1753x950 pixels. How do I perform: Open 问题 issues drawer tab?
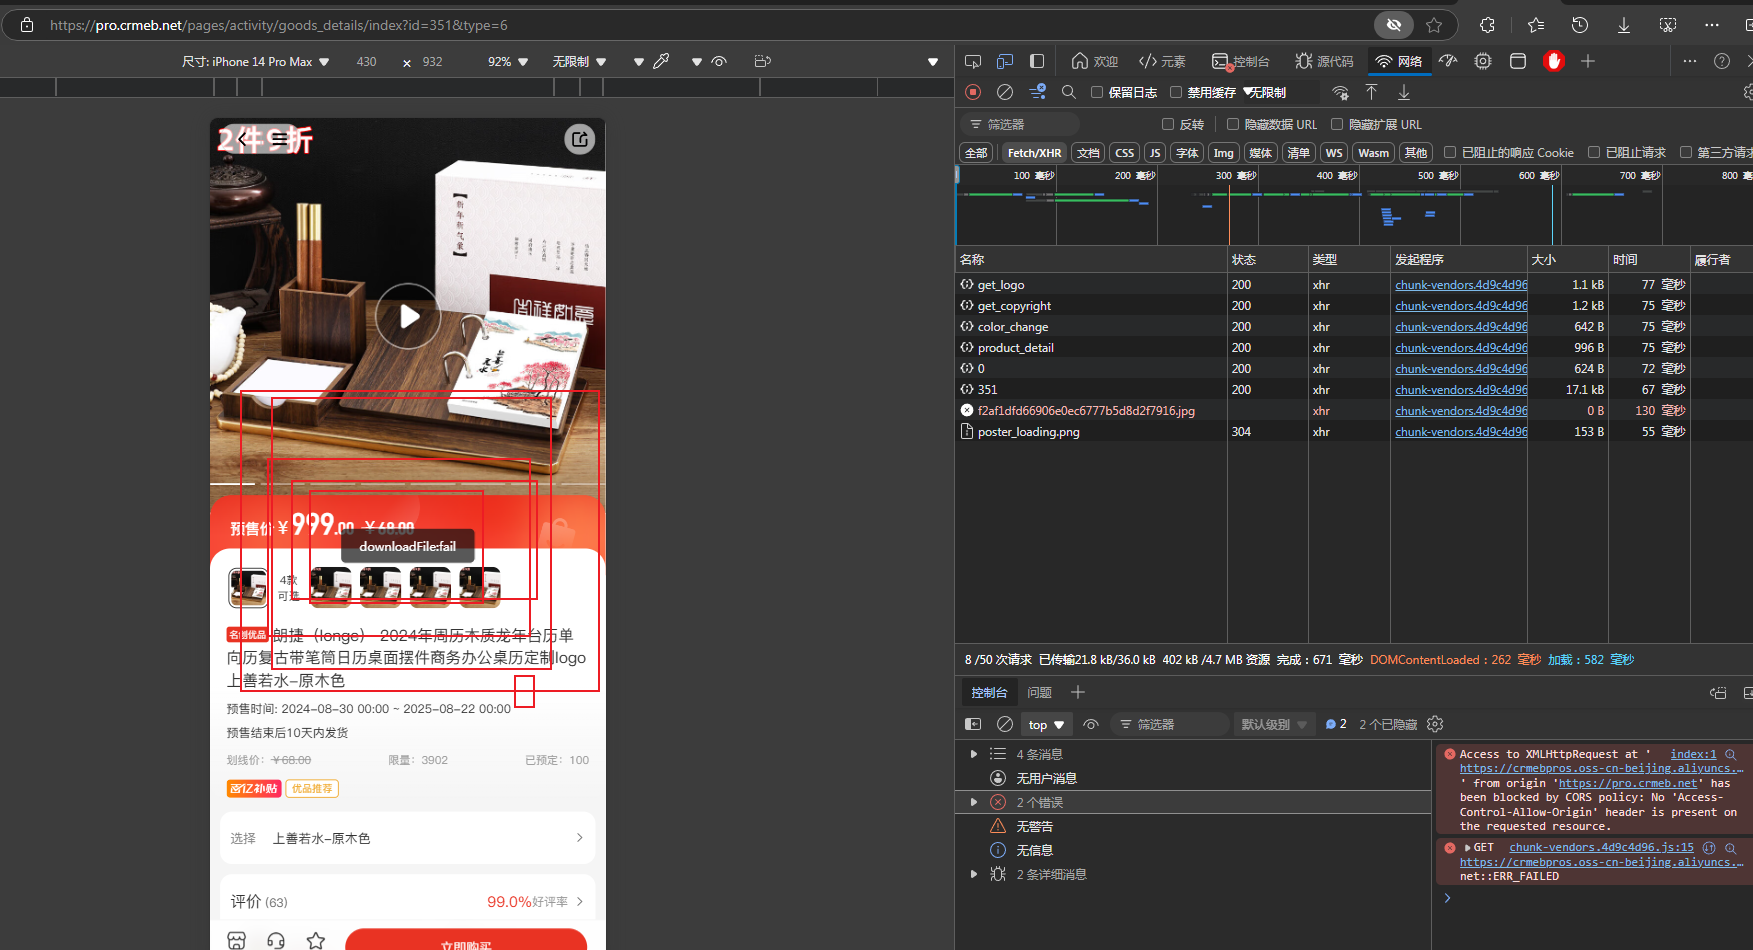click(1040, 692)
